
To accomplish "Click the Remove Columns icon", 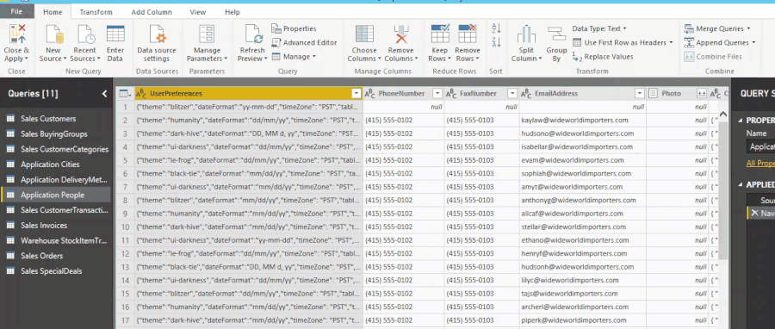I will [x=400, y=34].
